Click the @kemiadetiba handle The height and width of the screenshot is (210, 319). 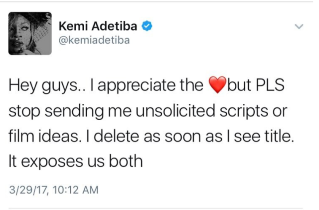click(x=95, y=41)
